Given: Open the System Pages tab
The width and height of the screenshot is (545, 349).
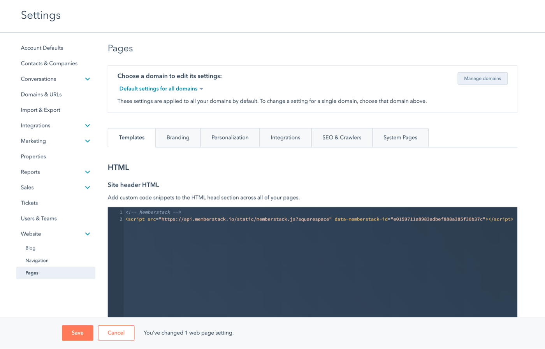Looking at the screenshot, I should (x=400, y=137).
